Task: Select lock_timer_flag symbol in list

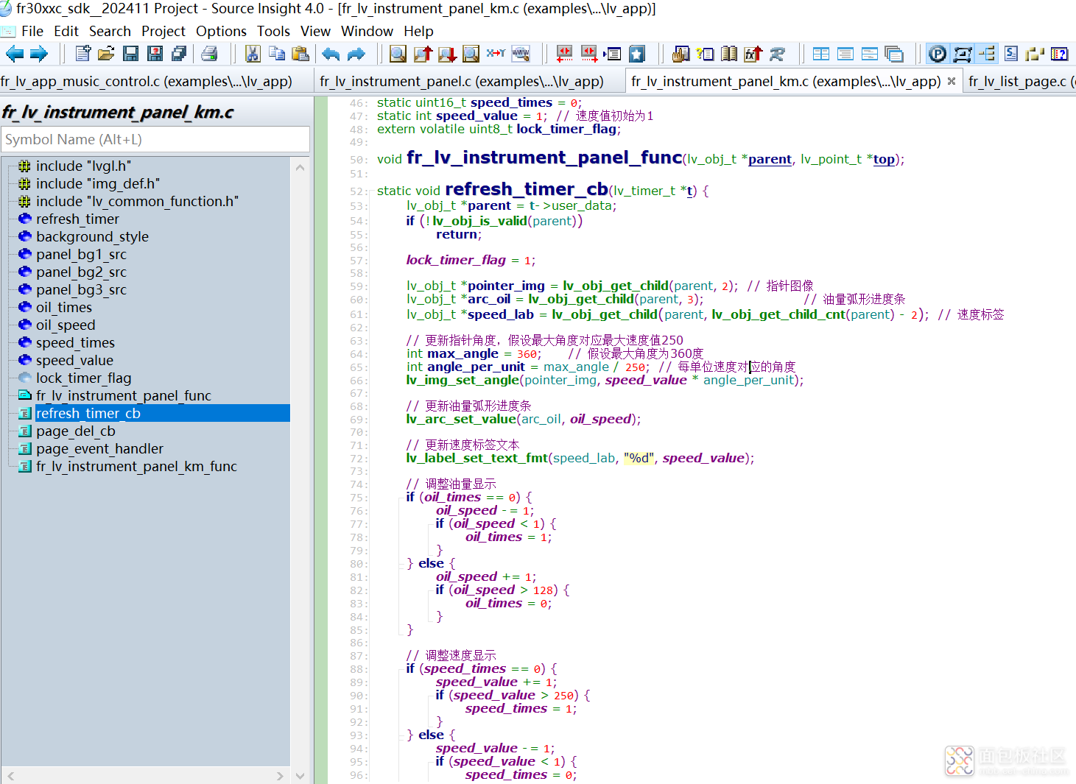Action: pyautogui.click(x=83, y=378)
